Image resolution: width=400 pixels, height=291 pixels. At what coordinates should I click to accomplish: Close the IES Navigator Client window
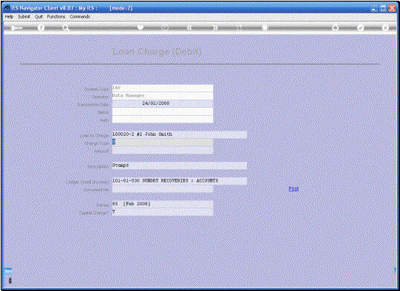[x=392, y=8]
